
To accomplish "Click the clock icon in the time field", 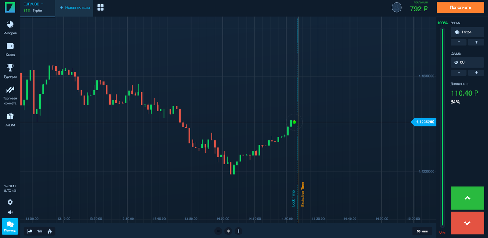I will click(x=457, y=32).
